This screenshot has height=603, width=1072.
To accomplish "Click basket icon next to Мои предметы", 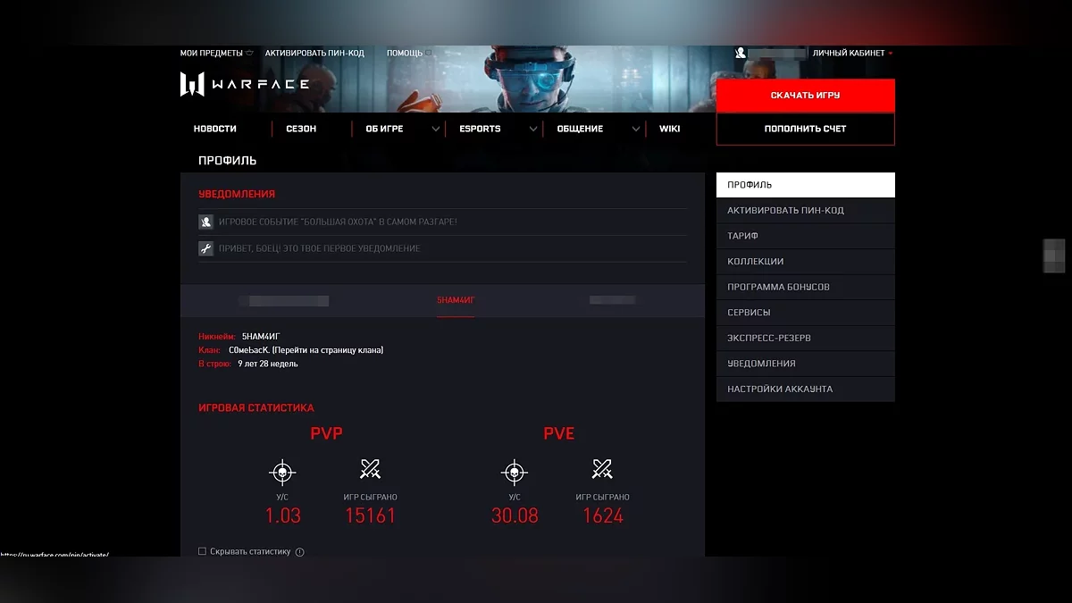I will pyautogui.click(x=249, y=54).
